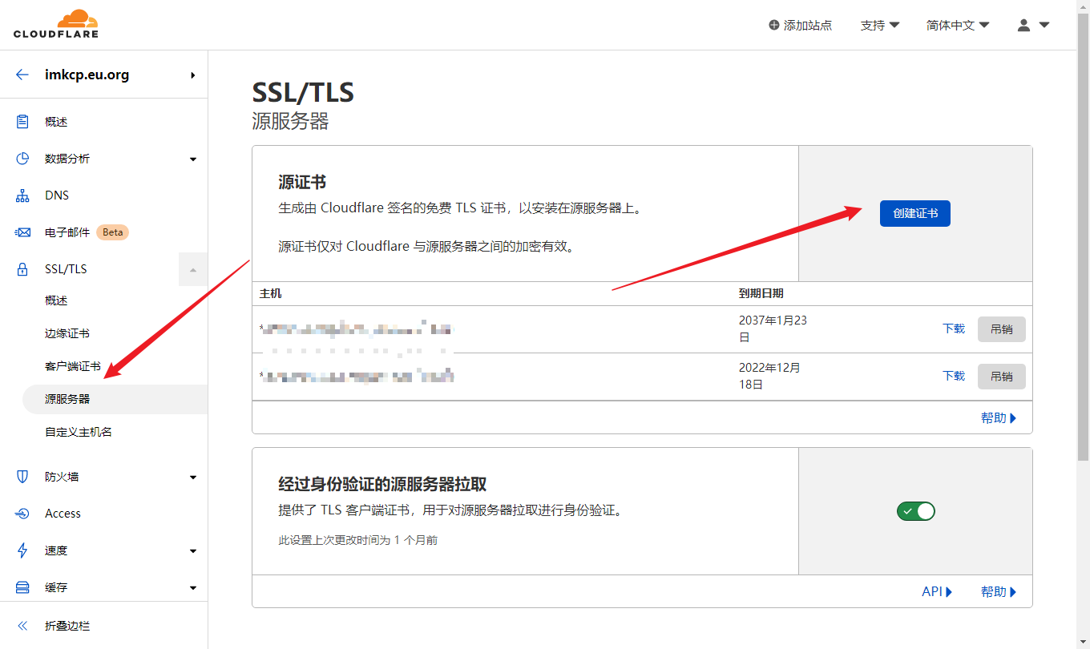Click the 源证书 heading
This screenshot has height=649, width=1090.
click(x=302, y=183)
